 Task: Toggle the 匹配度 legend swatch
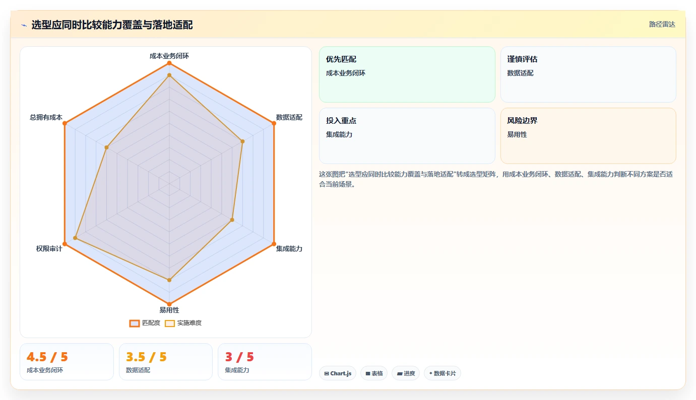coord(135,323)
